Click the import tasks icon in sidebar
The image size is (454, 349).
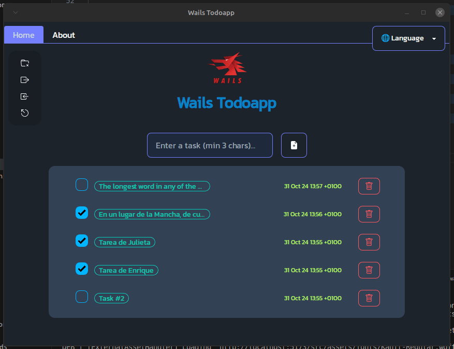(25, 96)
